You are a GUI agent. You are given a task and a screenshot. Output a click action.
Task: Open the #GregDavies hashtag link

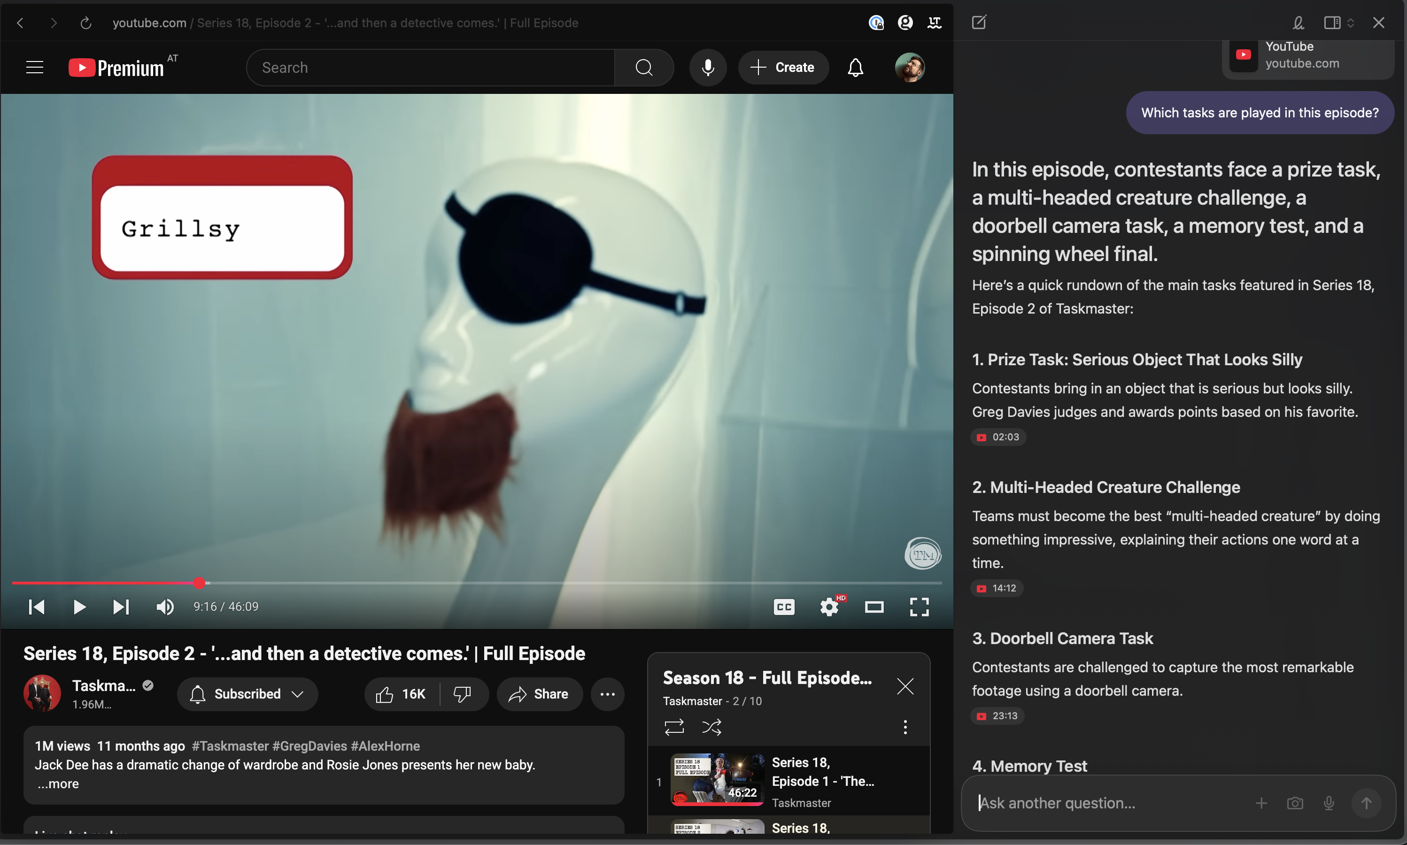click(309, 746)
